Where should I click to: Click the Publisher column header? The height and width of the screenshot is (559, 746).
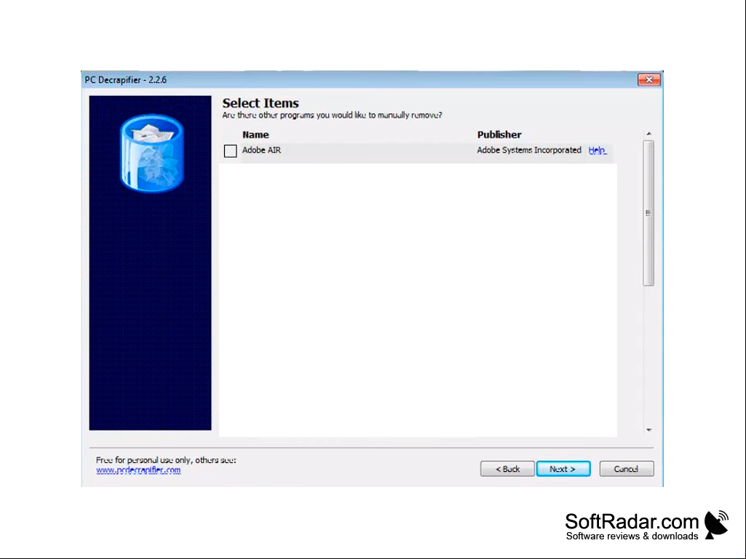coord(499,135)
